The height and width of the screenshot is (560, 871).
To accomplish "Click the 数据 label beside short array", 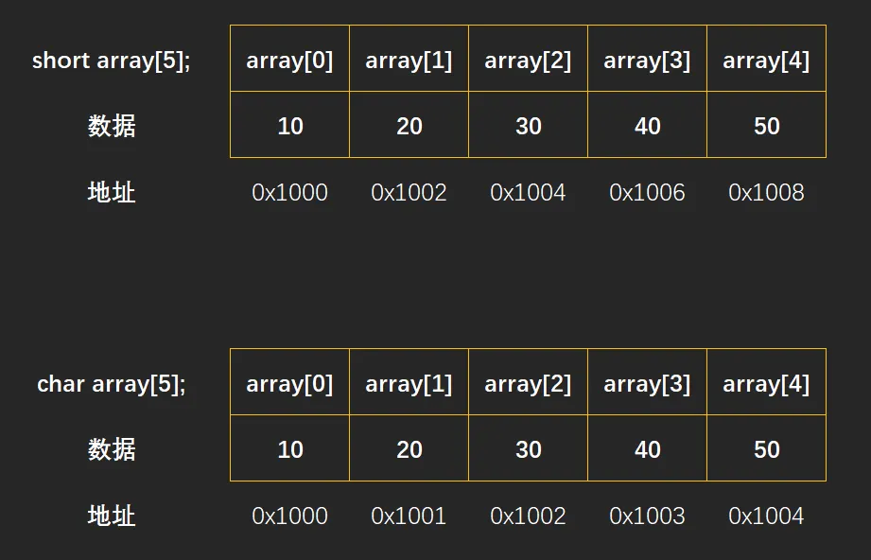I will point(111,126).
